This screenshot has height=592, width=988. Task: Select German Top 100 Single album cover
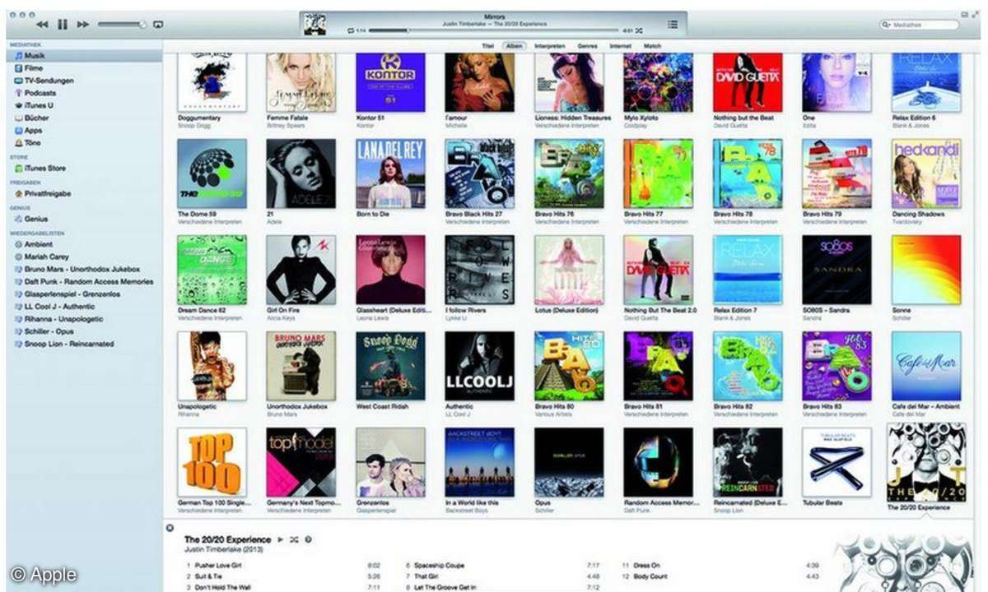tap(212, 462)
